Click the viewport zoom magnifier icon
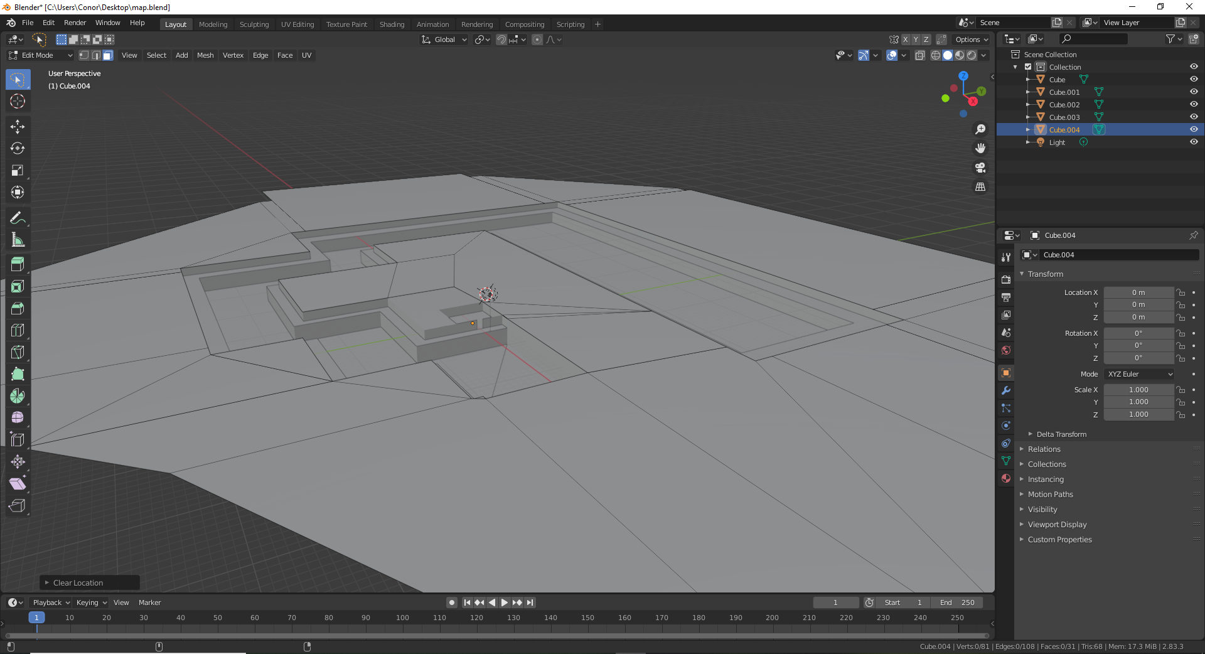1205x654 pixels. [980, 129]
